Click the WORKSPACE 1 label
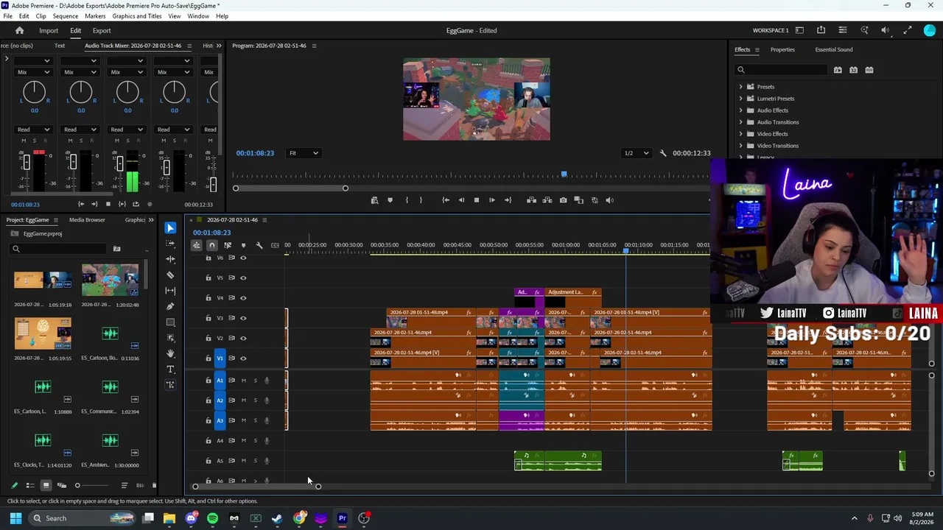Image resolution: width=943 pixels, height=530 pixels. [771, 31]
